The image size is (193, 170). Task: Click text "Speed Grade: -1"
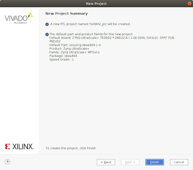pos(61,60)
